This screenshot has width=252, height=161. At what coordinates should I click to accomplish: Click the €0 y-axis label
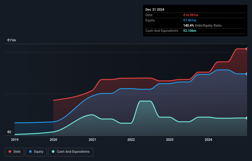point(9,132)
